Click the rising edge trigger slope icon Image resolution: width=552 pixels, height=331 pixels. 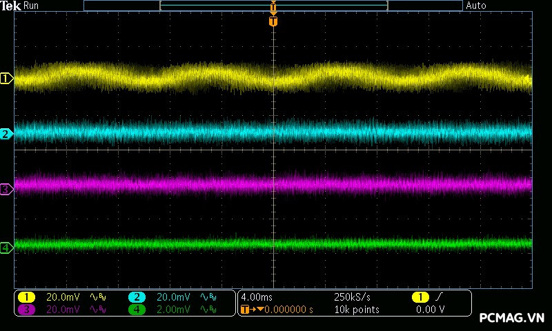coord(440,297)
